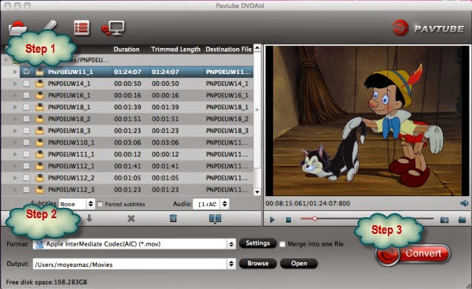The height and width of the screenshot is (289, 472).
Task: Open the chapter list toolbar icon
Action: pyautogui.click(x=82, y=28)
